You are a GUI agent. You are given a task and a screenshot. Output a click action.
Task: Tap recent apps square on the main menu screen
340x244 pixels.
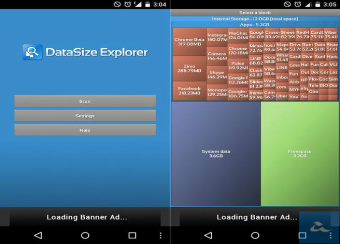132,235
